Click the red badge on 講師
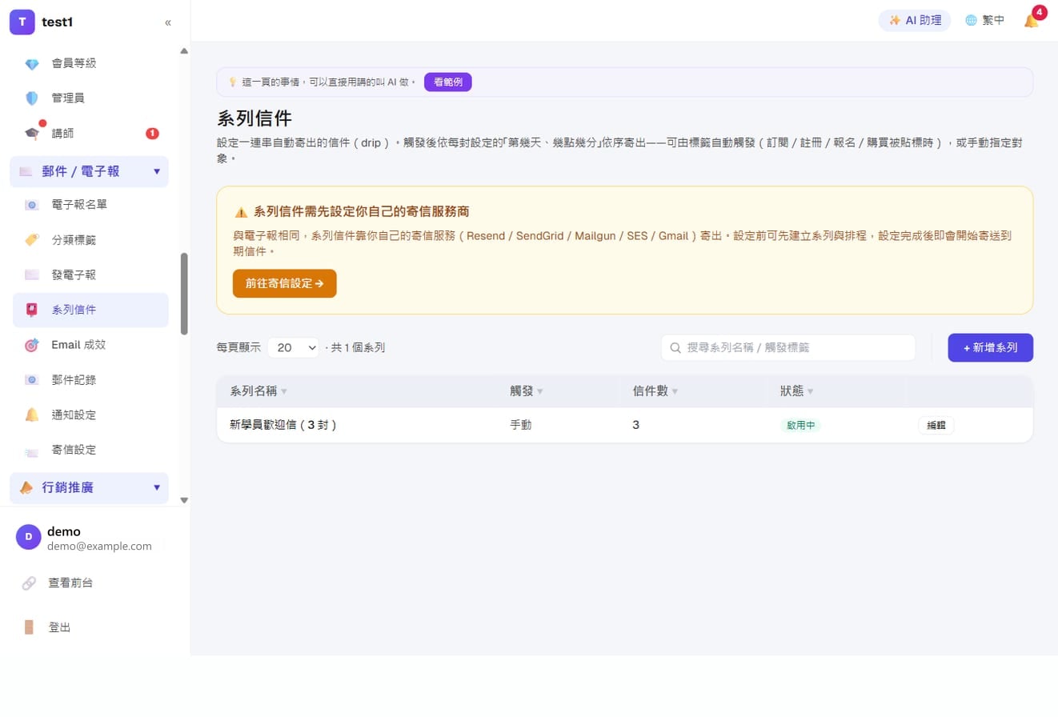The image size is (1058, 717). (x=152, y=134)
